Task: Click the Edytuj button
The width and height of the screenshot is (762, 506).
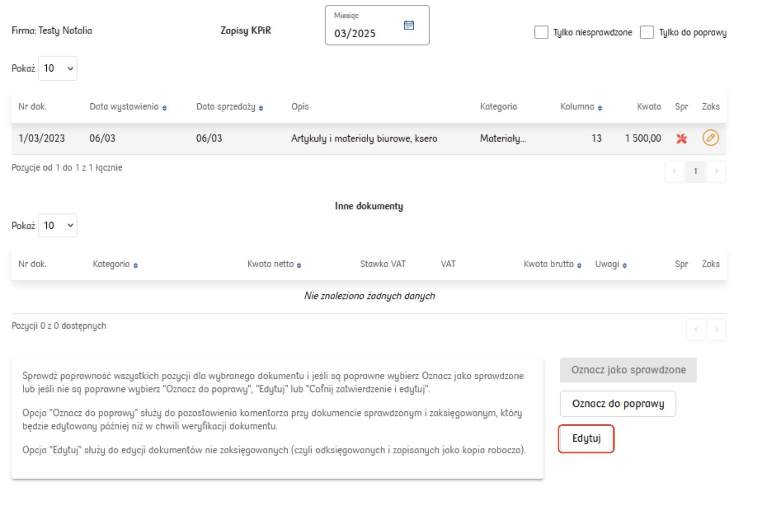Action: (x=586, y=438)
